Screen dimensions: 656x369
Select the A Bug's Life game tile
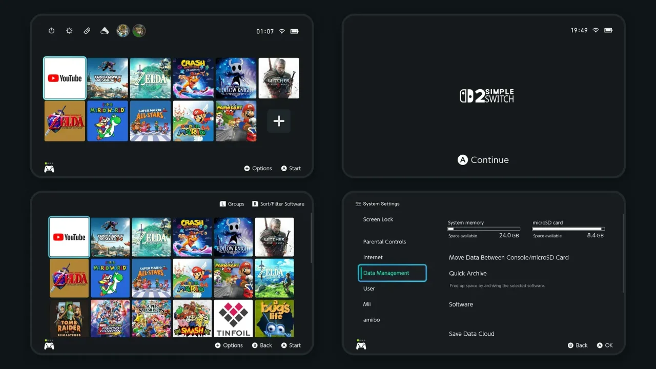tap(274, 318)
